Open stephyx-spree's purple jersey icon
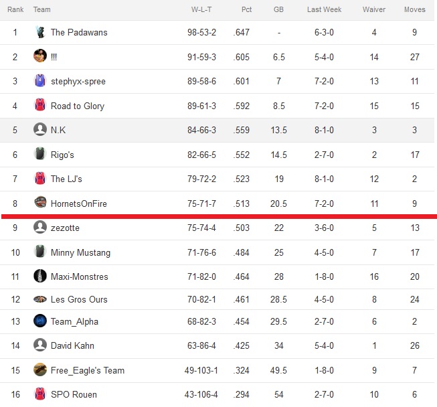The image size is (437, 407). coord(40,80)
